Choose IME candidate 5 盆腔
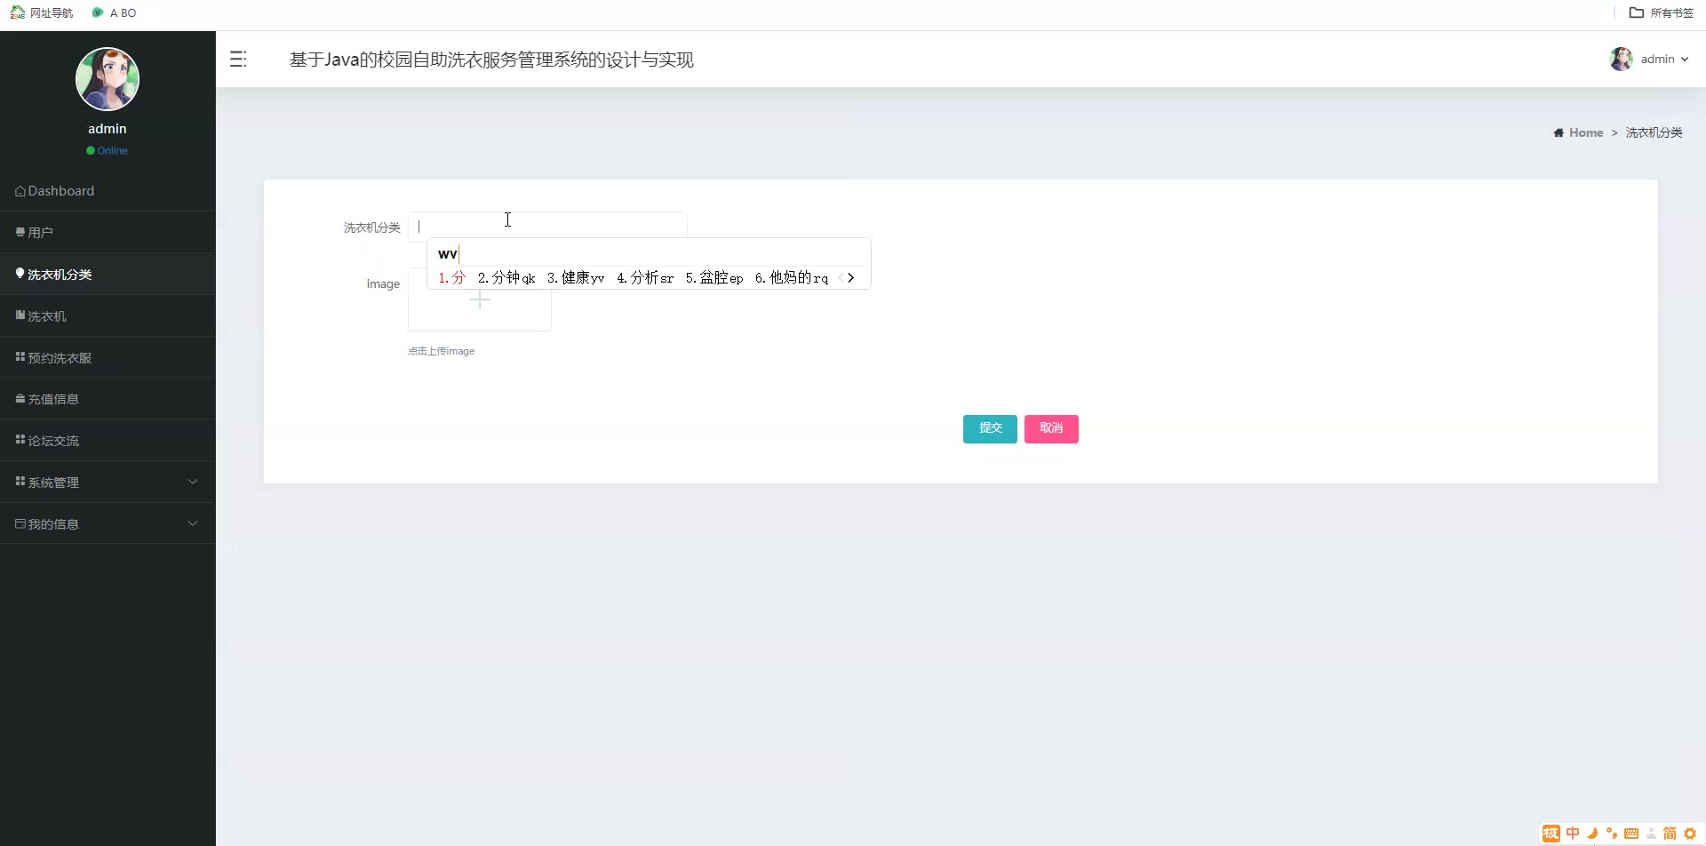Screen dimensions: 1706x846 point(714,278)
